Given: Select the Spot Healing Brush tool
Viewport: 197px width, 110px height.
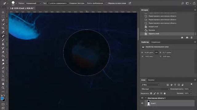Looking at the screenshot, I should pos(3,36).
